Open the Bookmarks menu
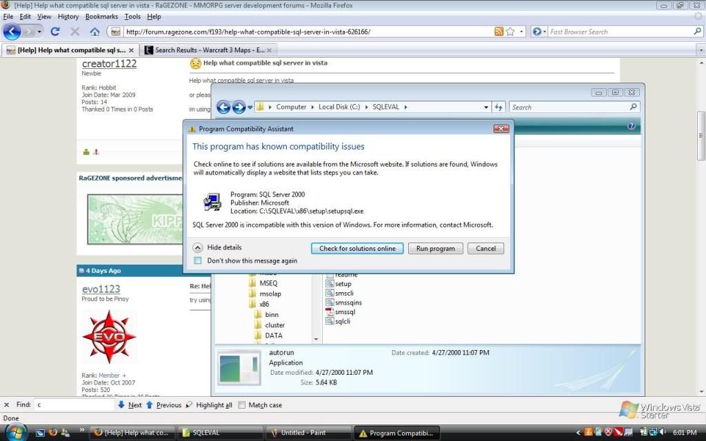The width and height of the screenshot is (706, 441). pyautogui.click(x=101, y=17)
